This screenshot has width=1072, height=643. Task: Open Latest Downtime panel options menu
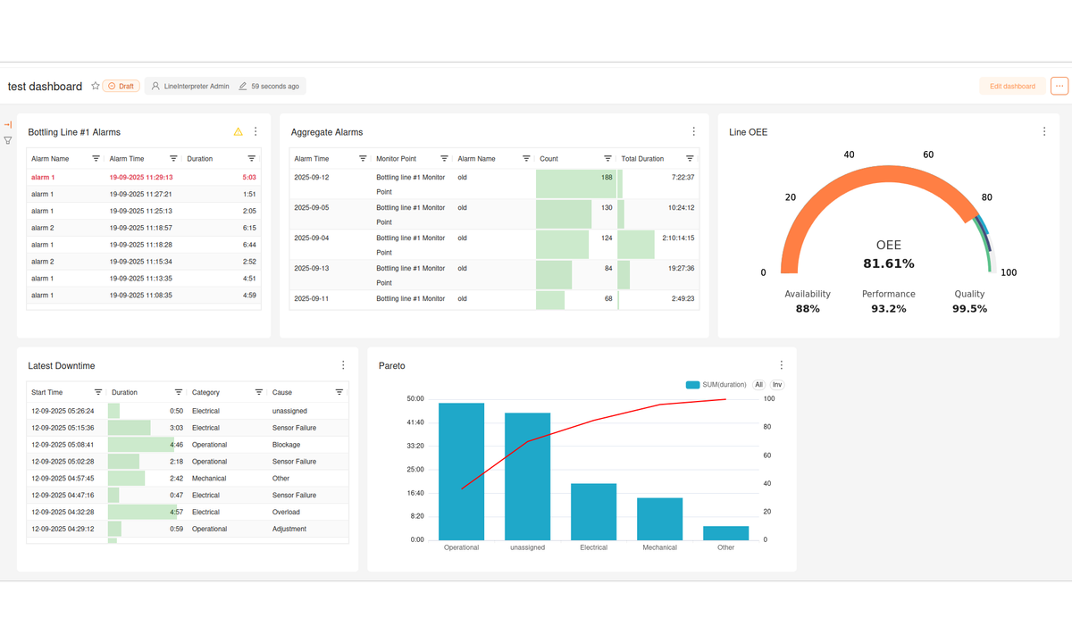tap(343, 365)
